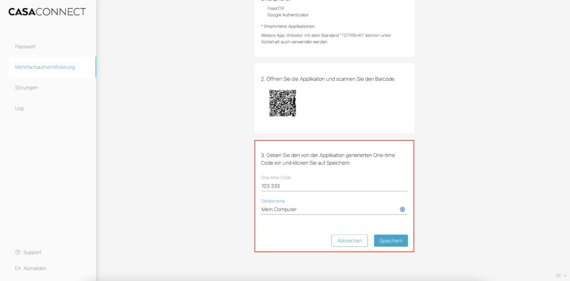Open the Support link text
This screenshot has height=281, width=570.
(x=32, y=252)
